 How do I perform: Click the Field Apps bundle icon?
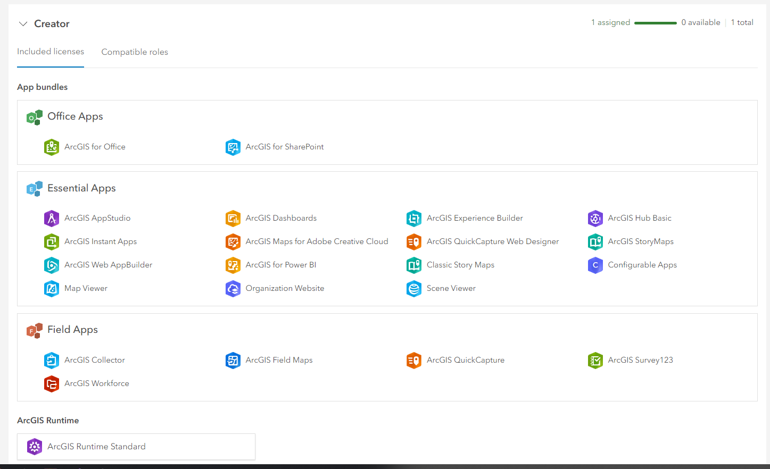(x=34, y=330)
